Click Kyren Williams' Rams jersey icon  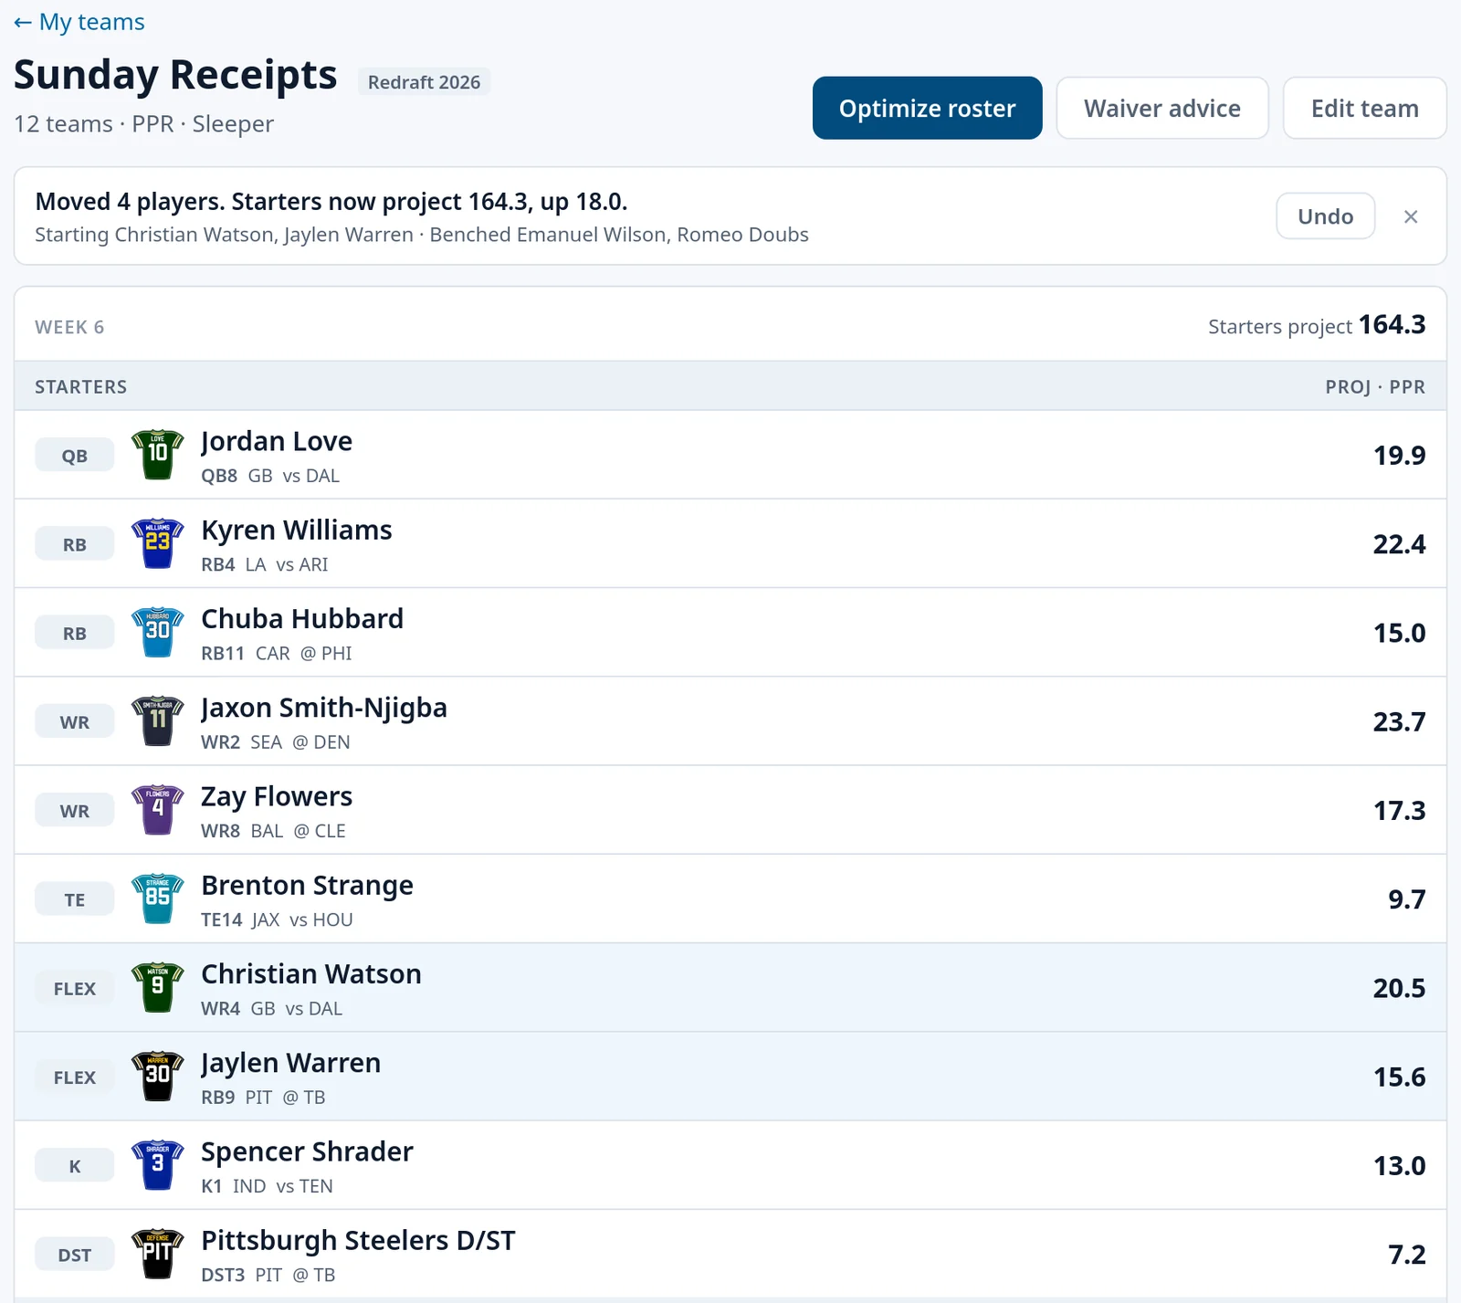[158, 543]
